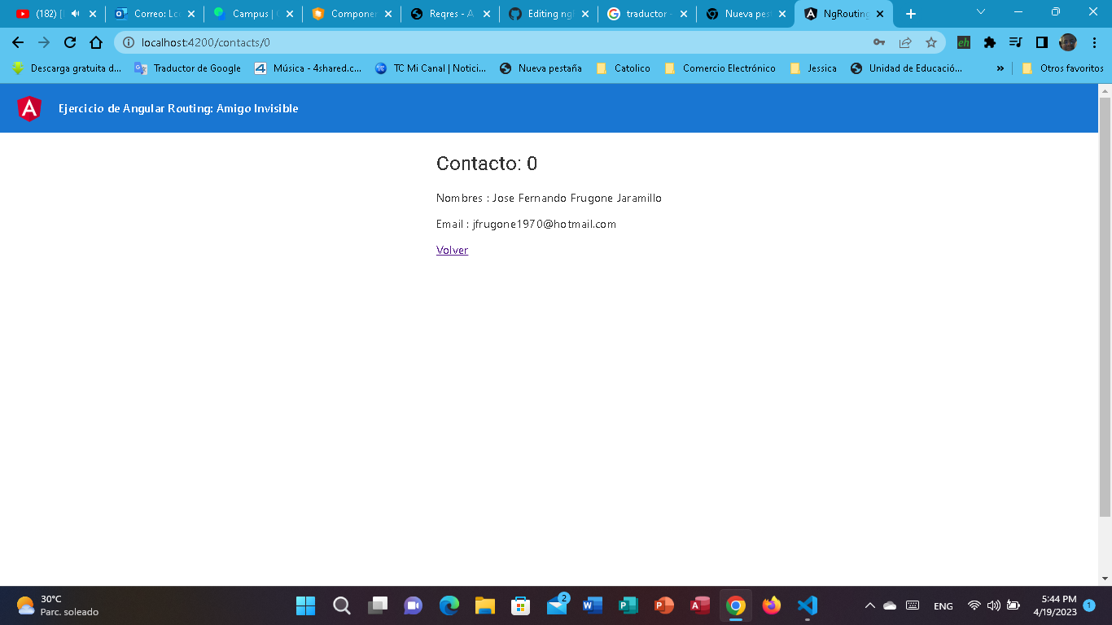Click the green 'eh' extension icon
Viewport: 1112px width, 625px height.
click(x=963, y=42)
